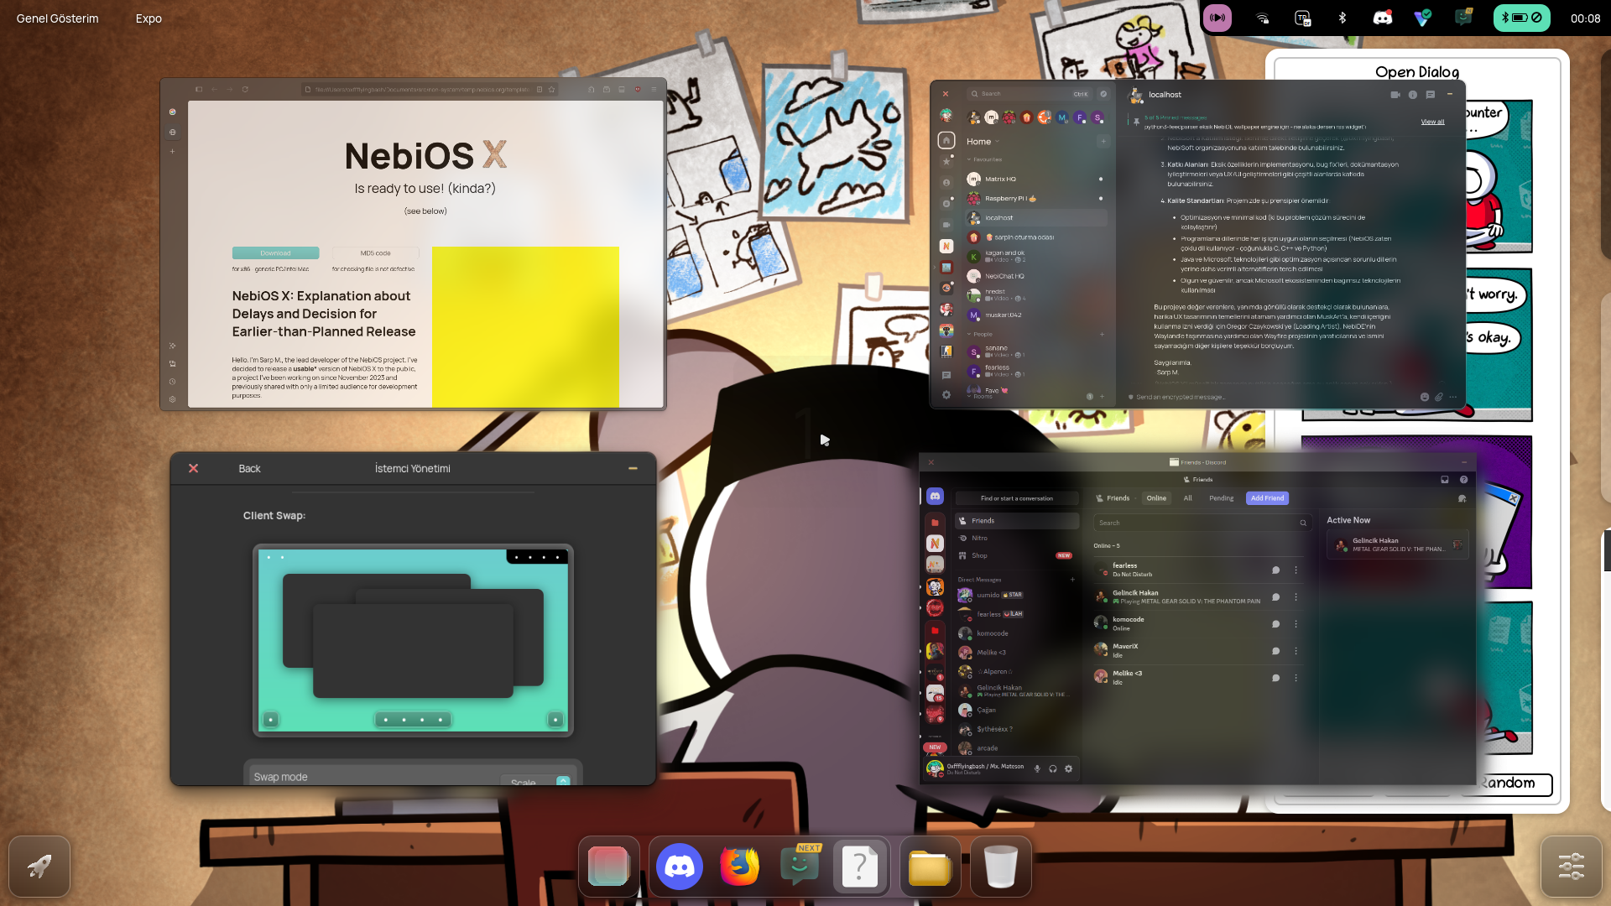
Task: Click the Download button on NebiOS page
Action: [275, 253]
